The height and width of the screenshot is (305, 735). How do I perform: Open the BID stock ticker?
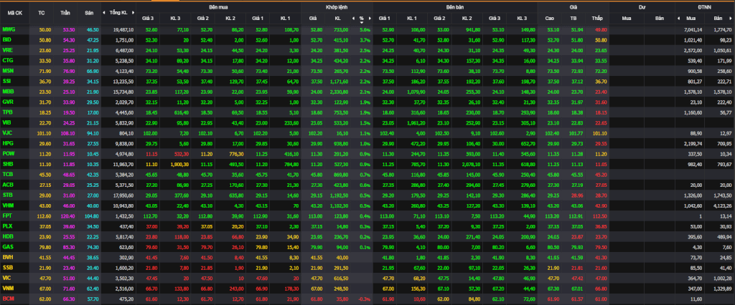[x=6, y=39]
